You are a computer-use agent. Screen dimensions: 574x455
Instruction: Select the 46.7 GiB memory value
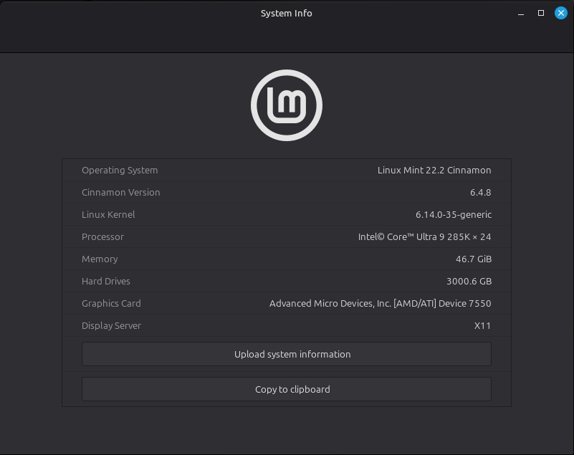[474, 259]
